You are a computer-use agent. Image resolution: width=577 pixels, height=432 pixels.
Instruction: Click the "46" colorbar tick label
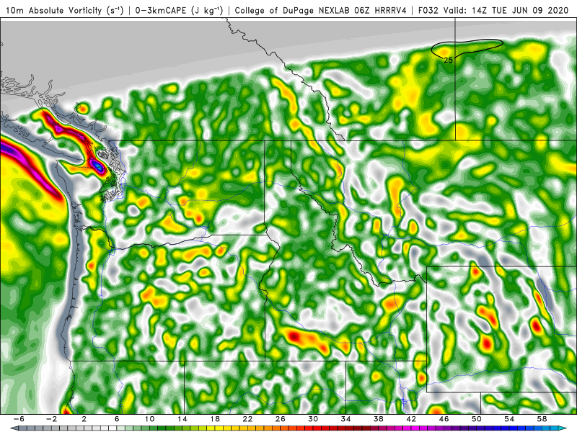444,419
